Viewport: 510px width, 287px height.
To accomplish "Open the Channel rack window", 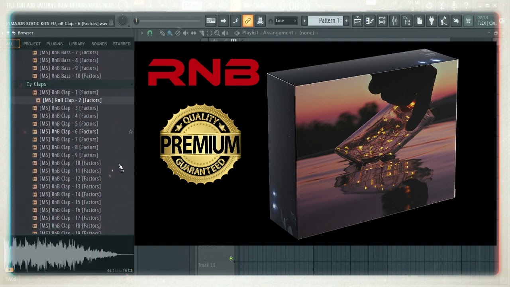I will tap(382, 21).
